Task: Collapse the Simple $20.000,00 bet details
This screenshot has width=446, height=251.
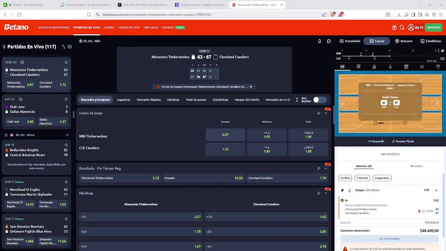Action: tap(436, 190)
